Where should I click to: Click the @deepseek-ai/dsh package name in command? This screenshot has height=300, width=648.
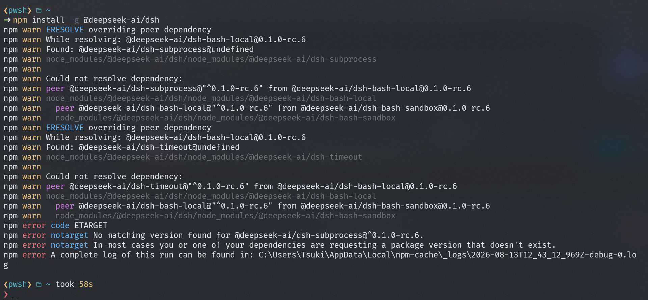tap(122, 20)
